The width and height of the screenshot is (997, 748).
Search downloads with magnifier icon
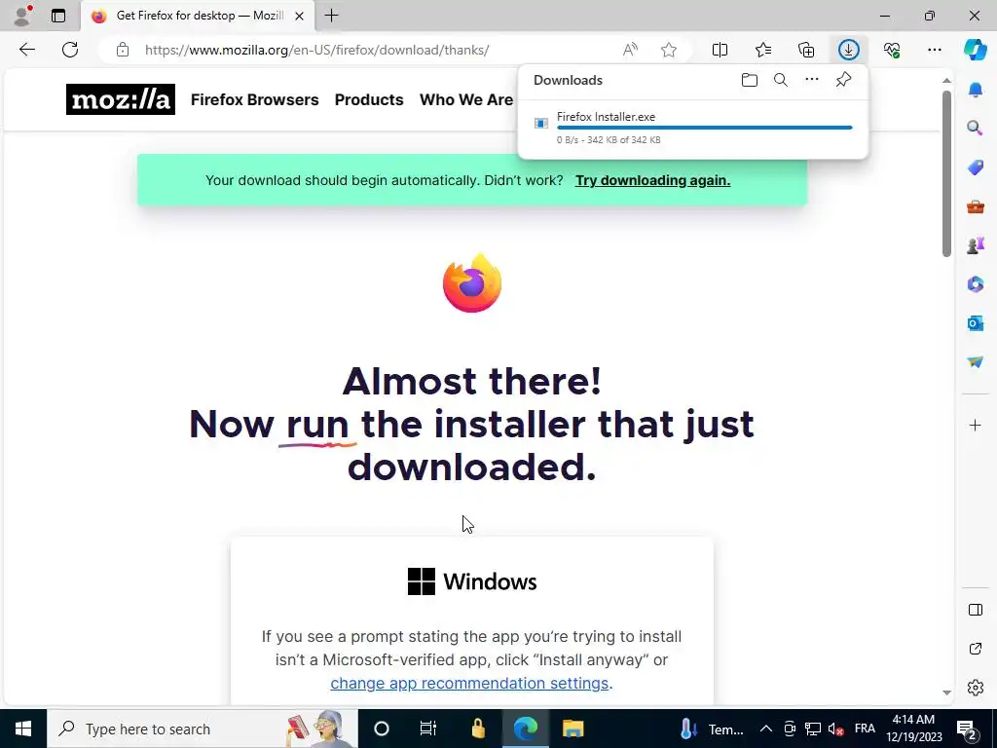pos(780,80)
